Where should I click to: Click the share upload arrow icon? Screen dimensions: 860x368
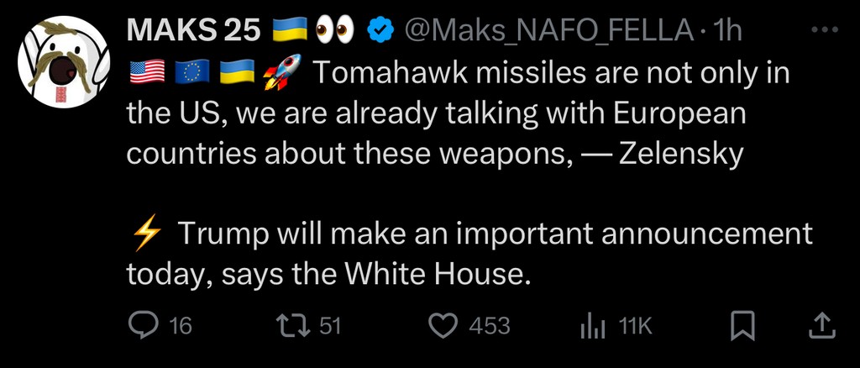[821, 326]
